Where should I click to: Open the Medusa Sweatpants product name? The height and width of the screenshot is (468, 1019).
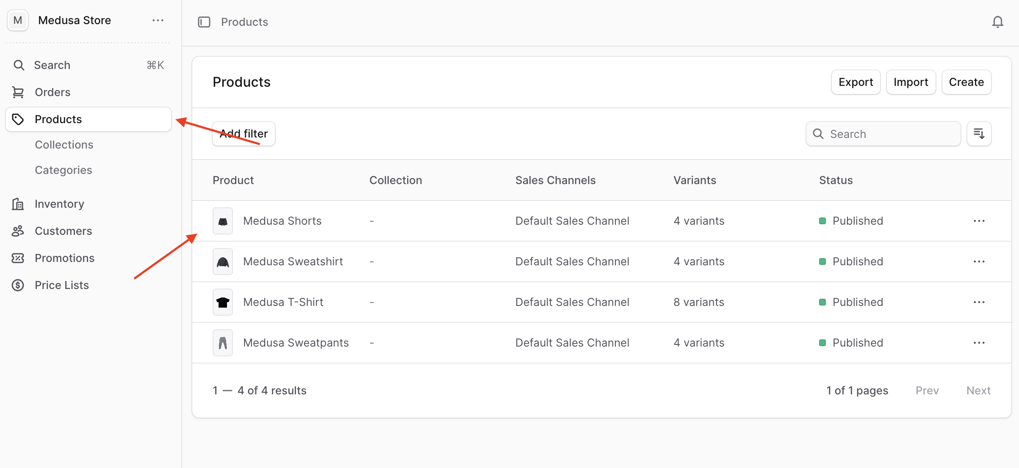click(296, 343)
